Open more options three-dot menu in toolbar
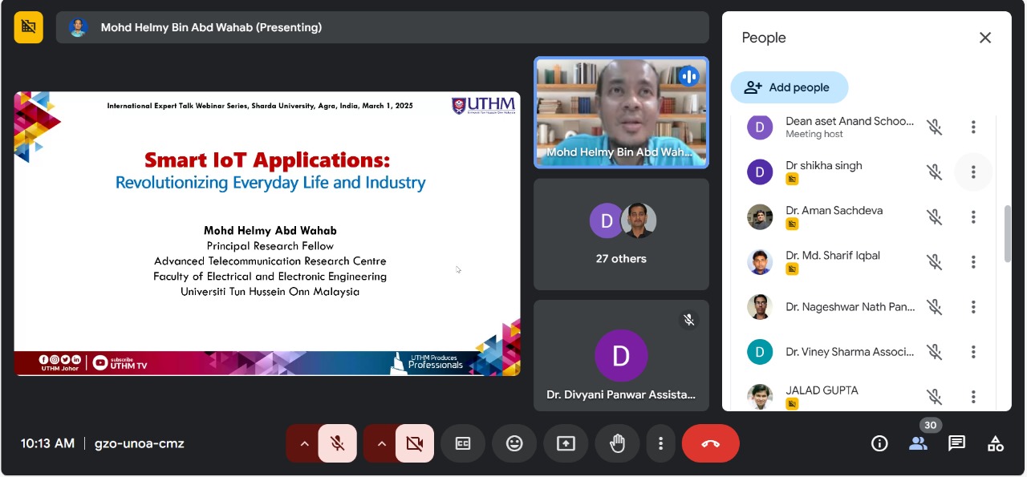Screen dimensions: 1027x477 point(660,443)
